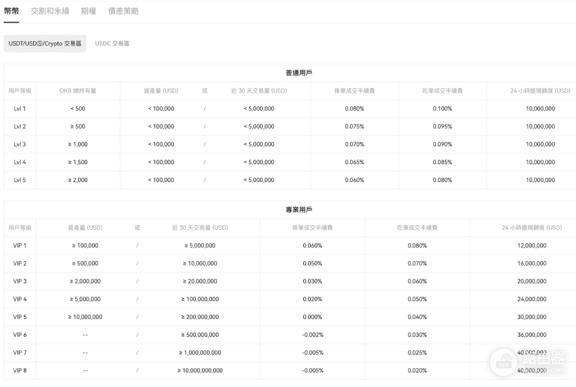
Task: Click the 普通用戶 table title
Action: tap(299, 72)
